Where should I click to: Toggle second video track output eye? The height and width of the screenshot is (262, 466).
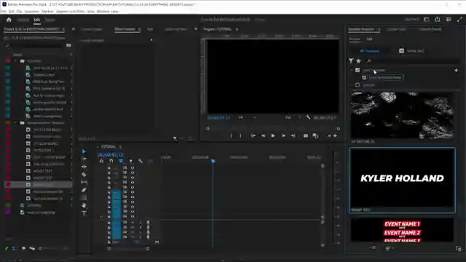[133, 172]
